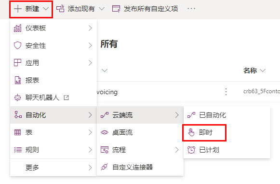The image size is (280, 184).
Task: Select 桌面流 eye icon
Action: click(x=105, y=132)
